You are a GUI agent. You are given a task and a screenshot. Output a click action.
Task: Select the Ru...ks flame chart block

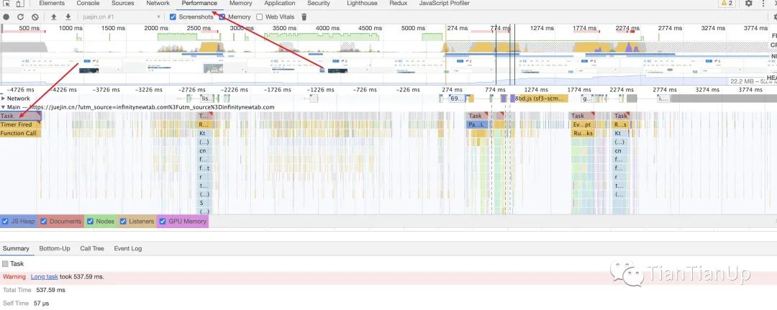[583, 133]
